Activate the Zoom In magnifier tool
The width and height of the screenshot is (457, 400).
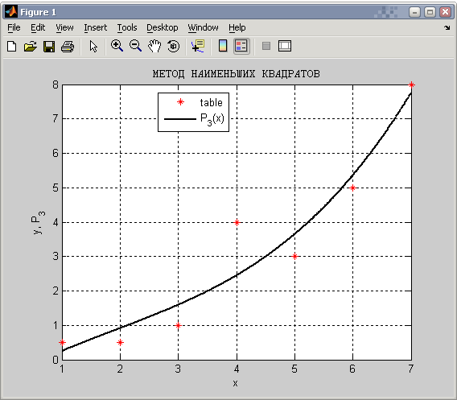pos(117,46)
